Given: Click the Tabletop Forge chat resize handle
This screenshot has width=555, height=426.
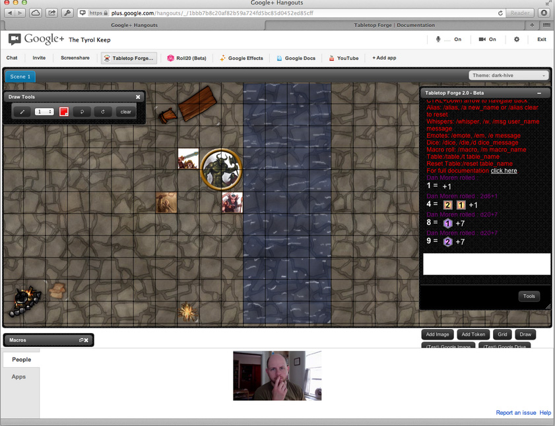Looking at the screenshot, I should click(548, 307).
